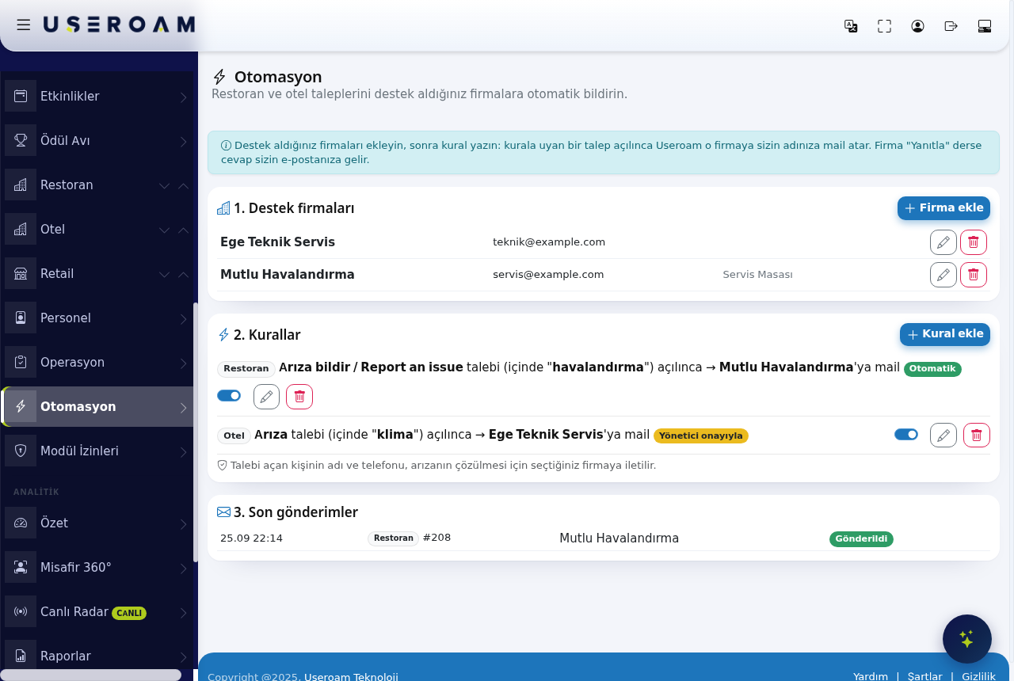The image size is (1014, 681).
Task: Expand Ödül Avı chevron
Action: pyautogui.click(x=183, y=142)
